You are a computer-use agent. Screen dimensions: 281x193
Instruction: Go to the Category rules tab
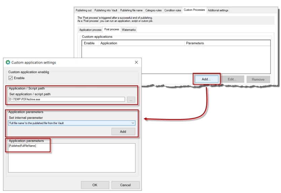click(x=154, y=10)
